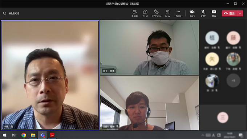Select the yellow 矢 participant avatar
The image size is (247, 139).
pyautogui.click(x=212, y=59)
